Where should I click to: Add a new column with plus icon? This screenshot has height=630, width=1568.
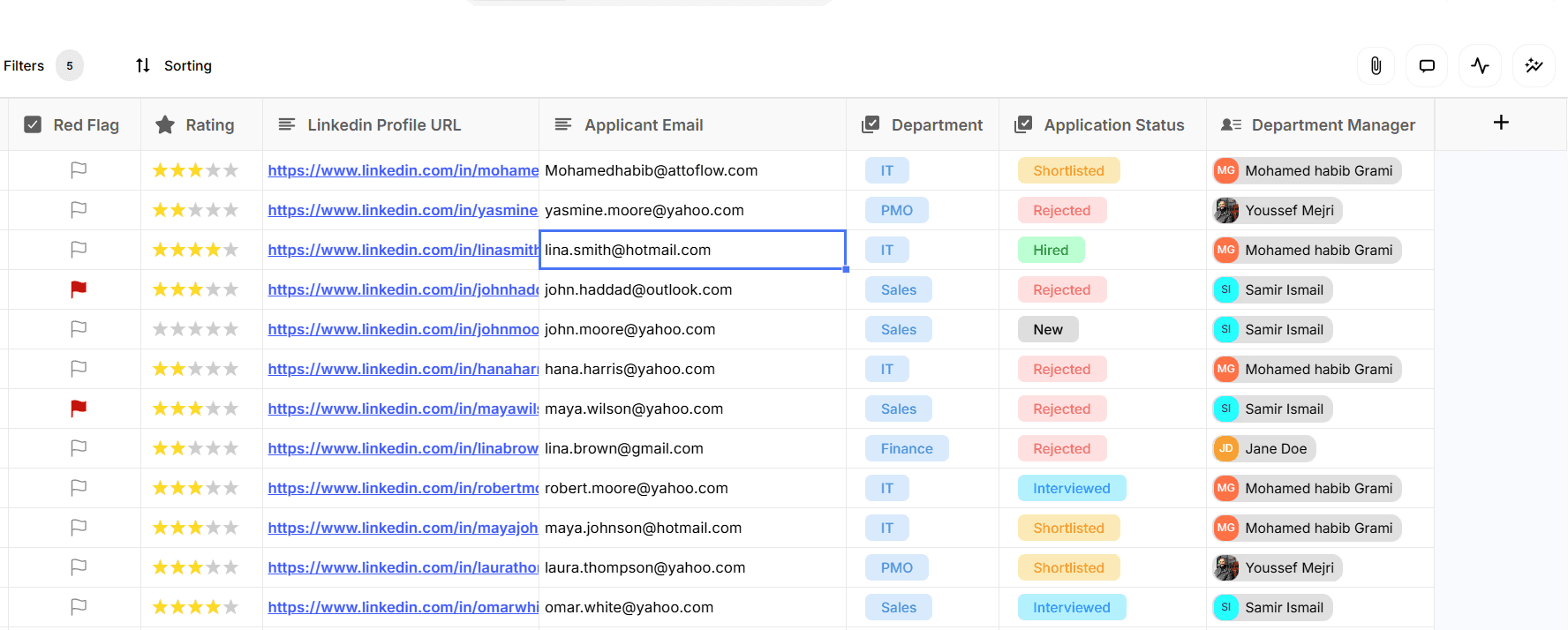(x=1501, y=123)
